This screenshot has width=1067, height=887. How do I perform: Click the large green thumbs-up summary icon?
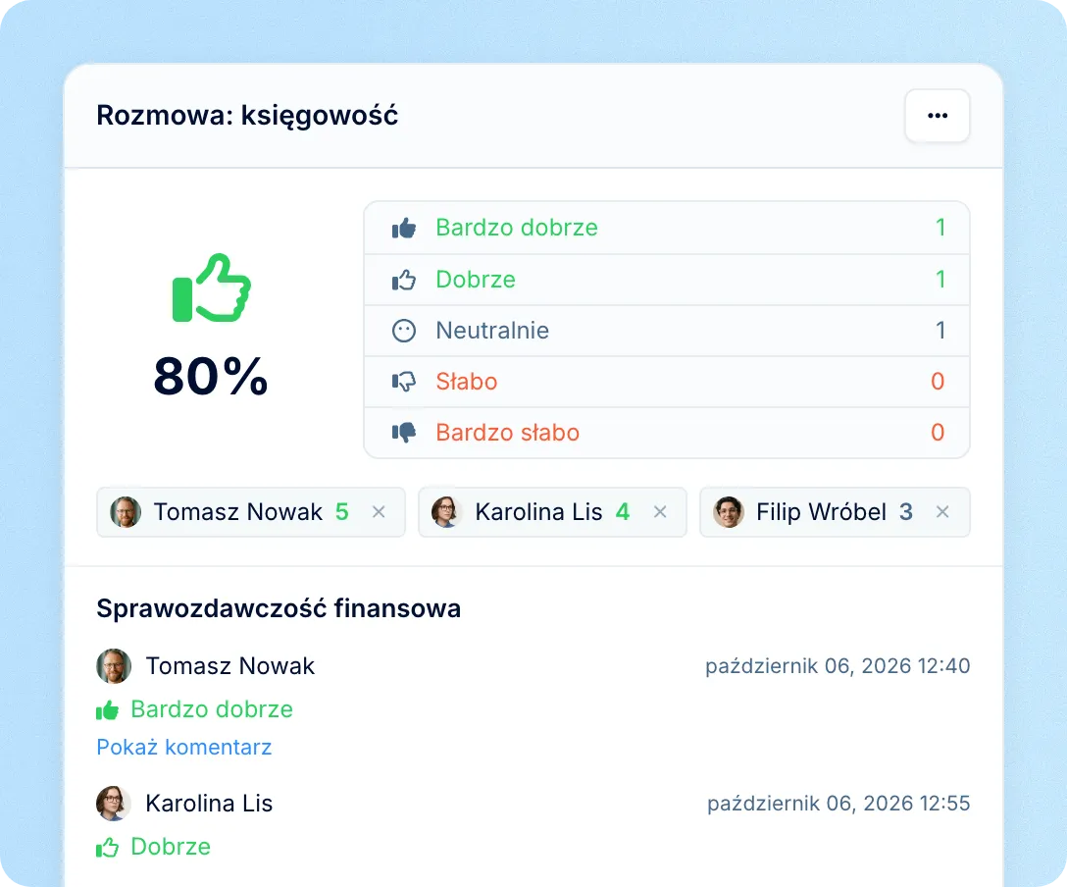pyautogui.click(x=212, y=287)
